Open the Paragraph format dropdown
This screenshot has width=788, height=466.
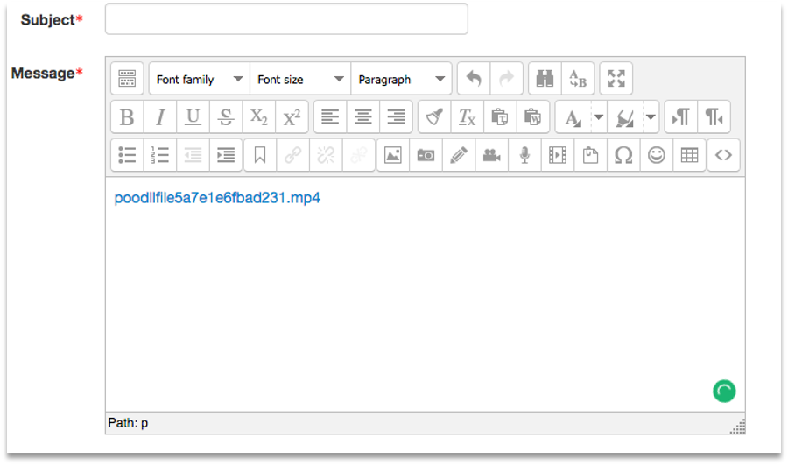pos(401,79)
